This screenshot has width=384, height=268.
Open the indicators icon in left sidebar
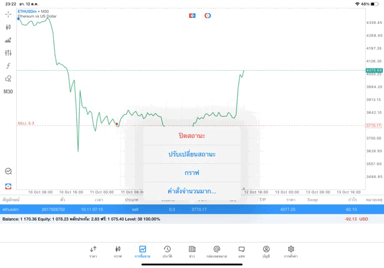[x=8, y=66]
